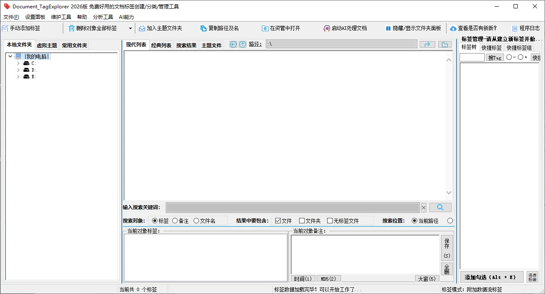Switch to 经典列表 tab
Viewport: 545px width, 294px height.
coord(161,45)
